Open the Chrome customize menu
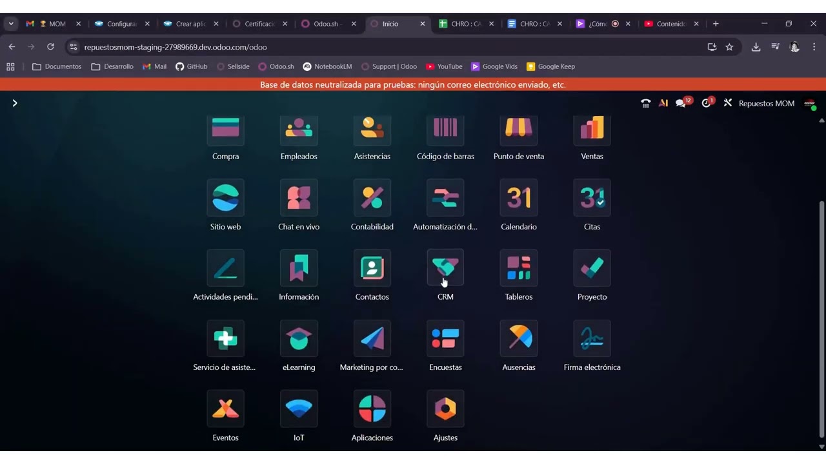Viewport: 826px width, 464px height. tap(814, 47)
